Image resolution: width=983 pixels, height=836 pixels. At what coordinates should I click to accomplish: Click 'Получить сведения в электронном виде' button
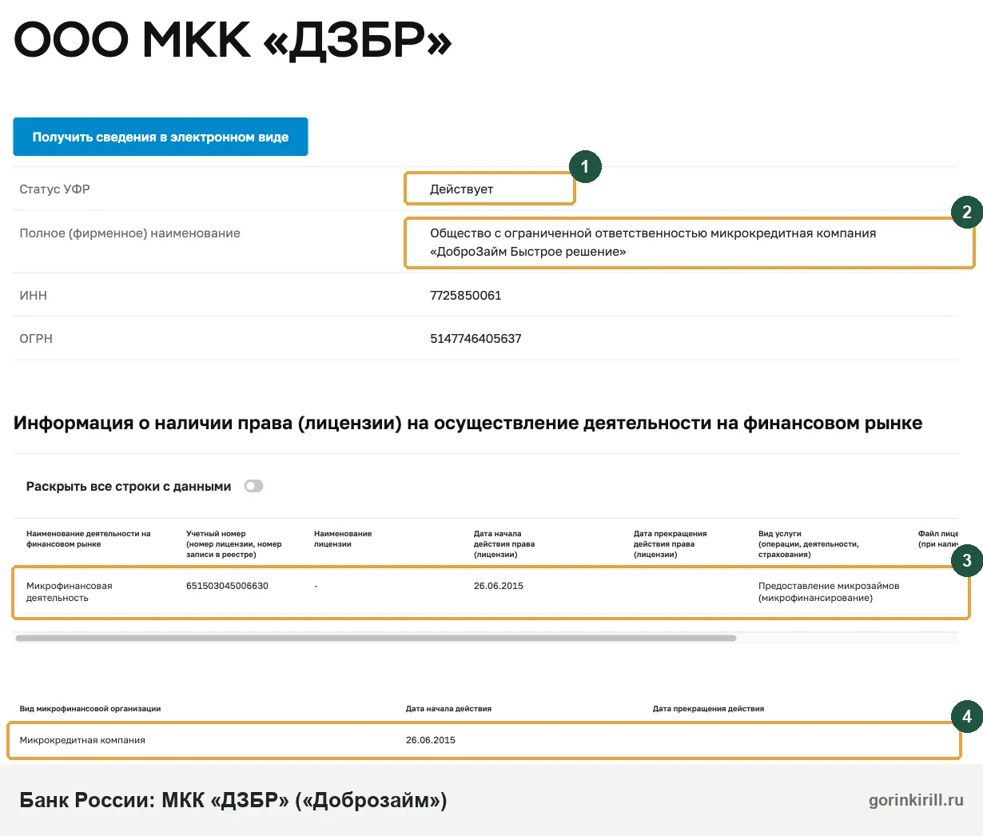(x=161, y=137)
